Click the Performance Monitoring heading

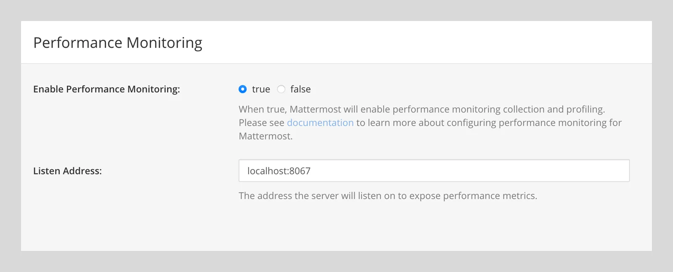coord(118,42)
